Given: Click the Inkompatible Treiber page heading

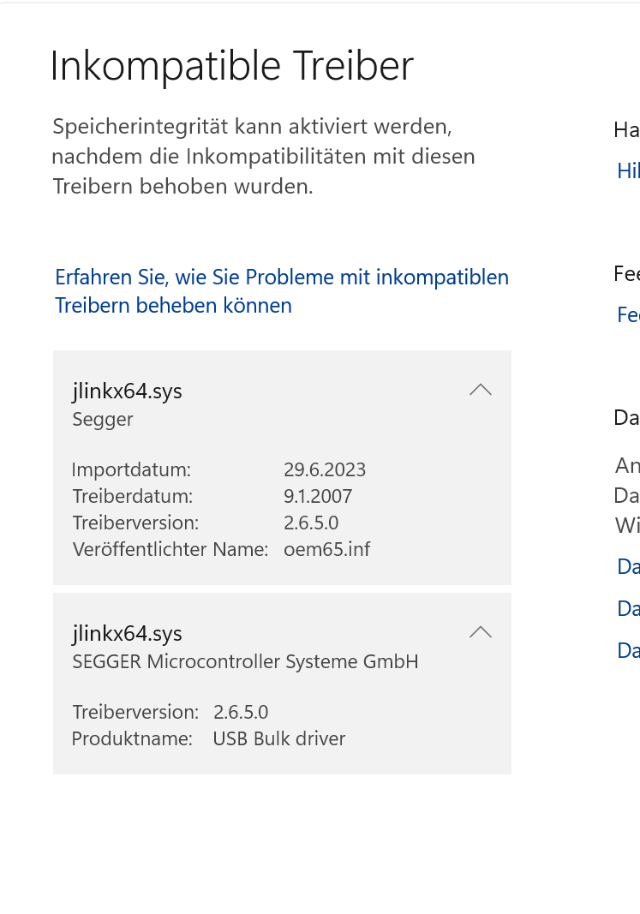Looking at the screenshot, I should [231, 64].
